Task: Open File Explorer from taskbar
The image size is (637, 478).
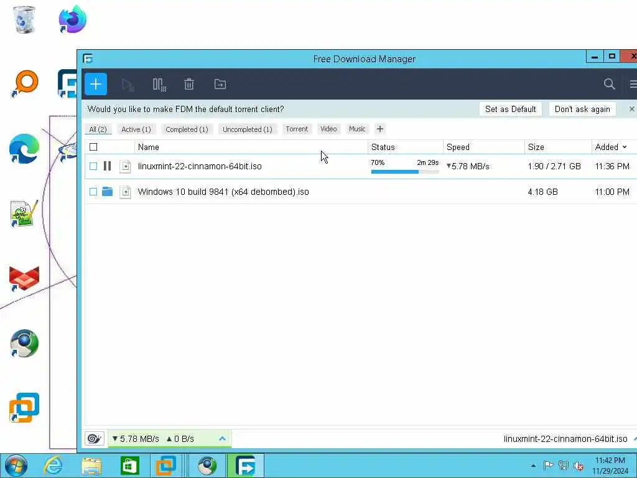Action: click(91, 466)
